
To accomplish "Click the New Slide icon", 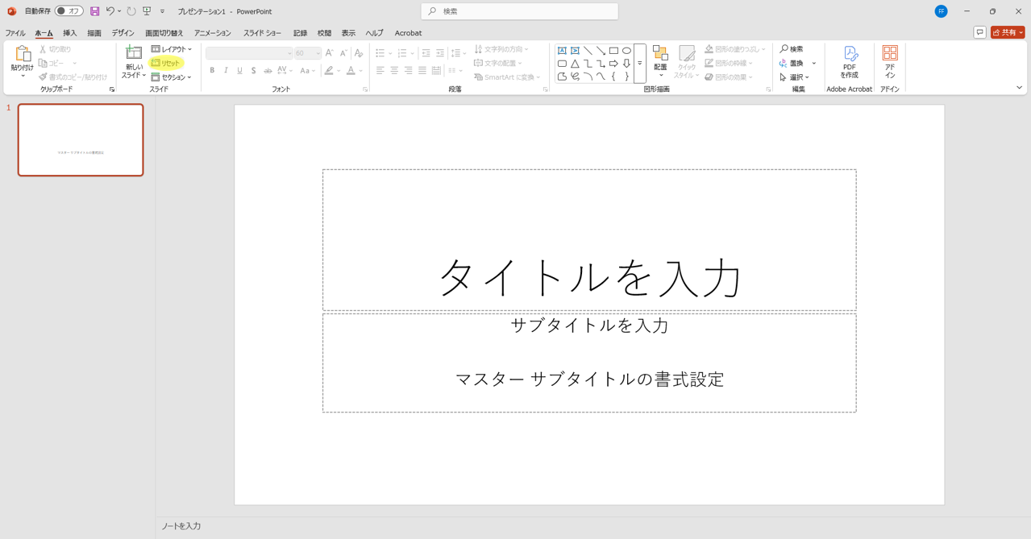I will (134, 54).
